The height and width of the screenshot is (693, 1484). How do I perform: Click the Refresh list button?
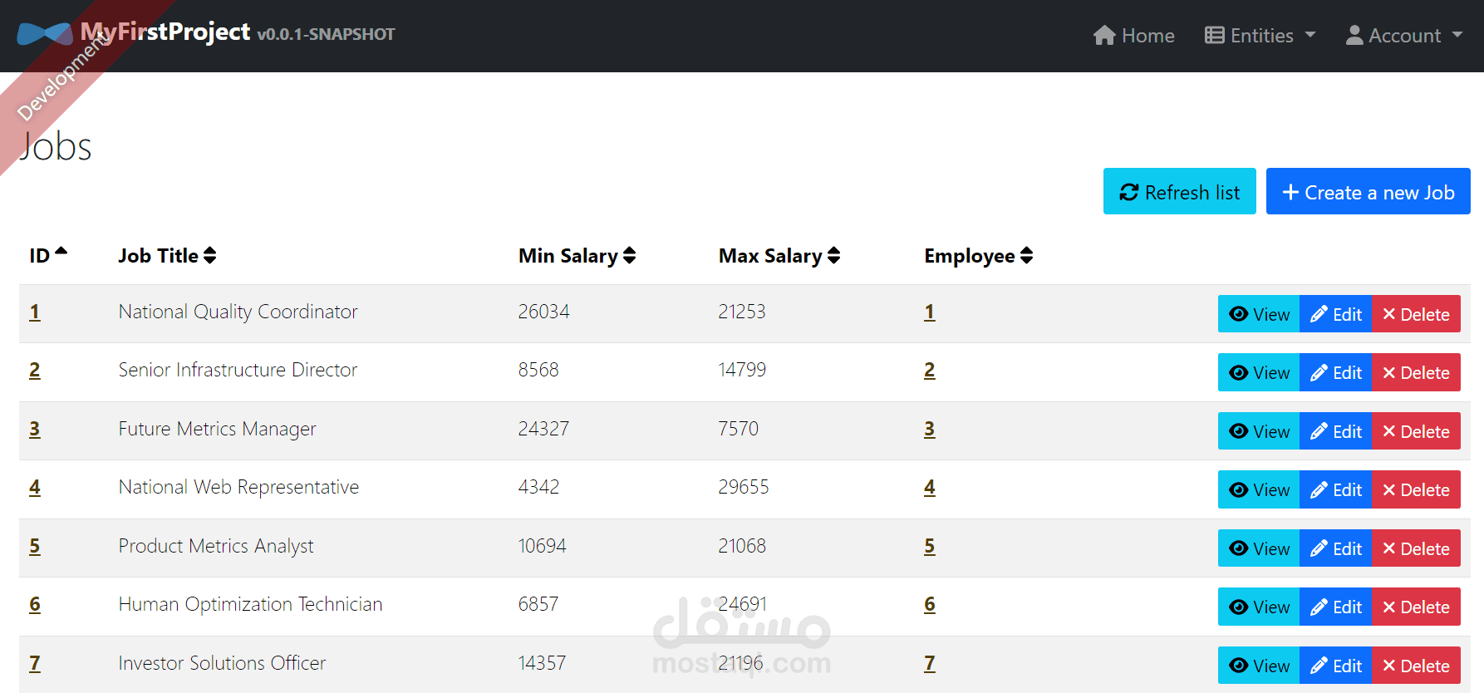(x=1180, y=191)
